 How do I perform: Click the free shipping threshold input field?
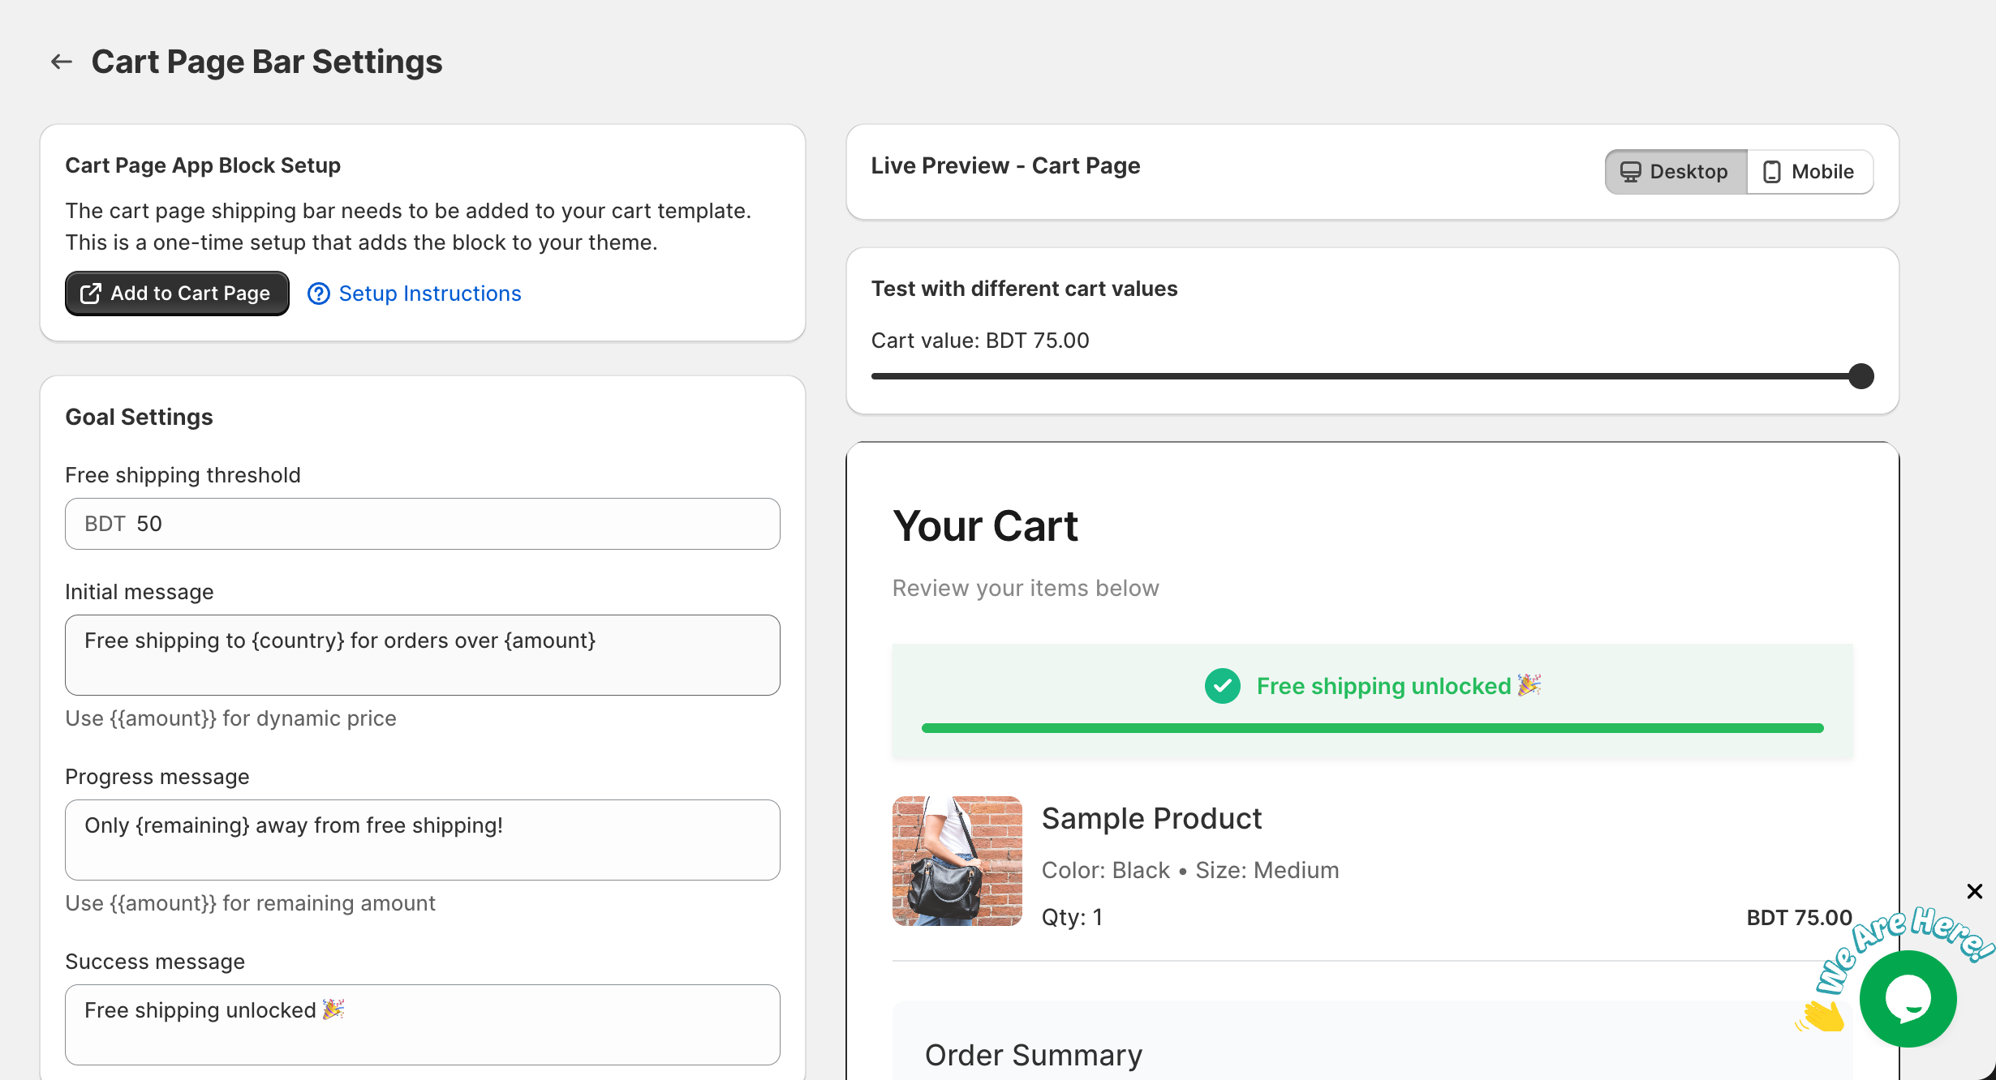coord(422,524)
